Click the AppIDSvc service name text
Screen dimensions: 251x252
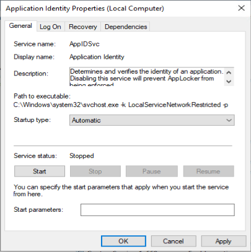(84, 44)
